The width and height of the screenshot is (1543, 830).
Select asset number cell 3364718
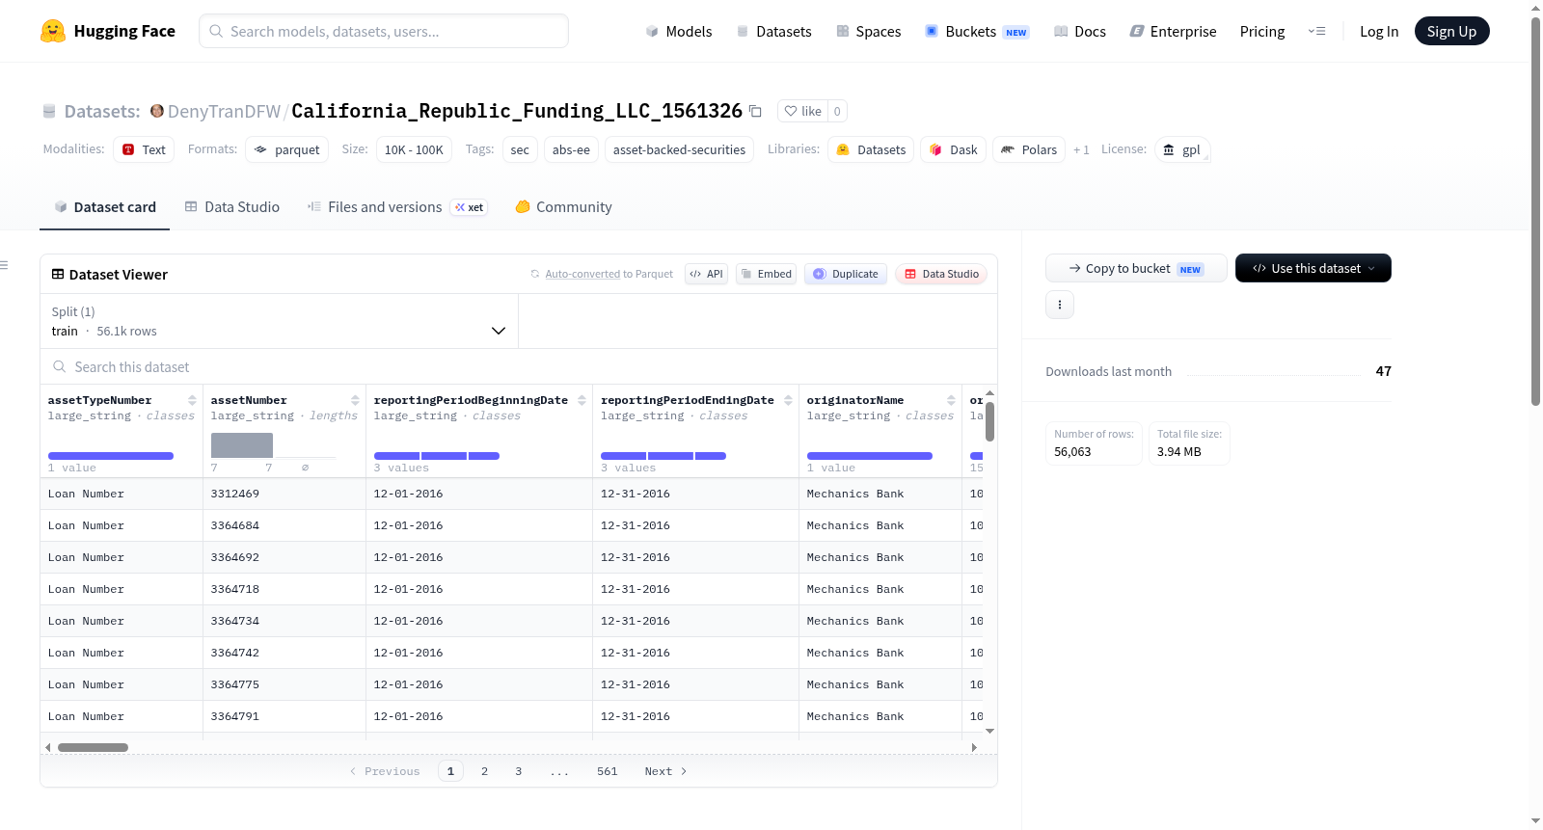[x=284, y=589]
